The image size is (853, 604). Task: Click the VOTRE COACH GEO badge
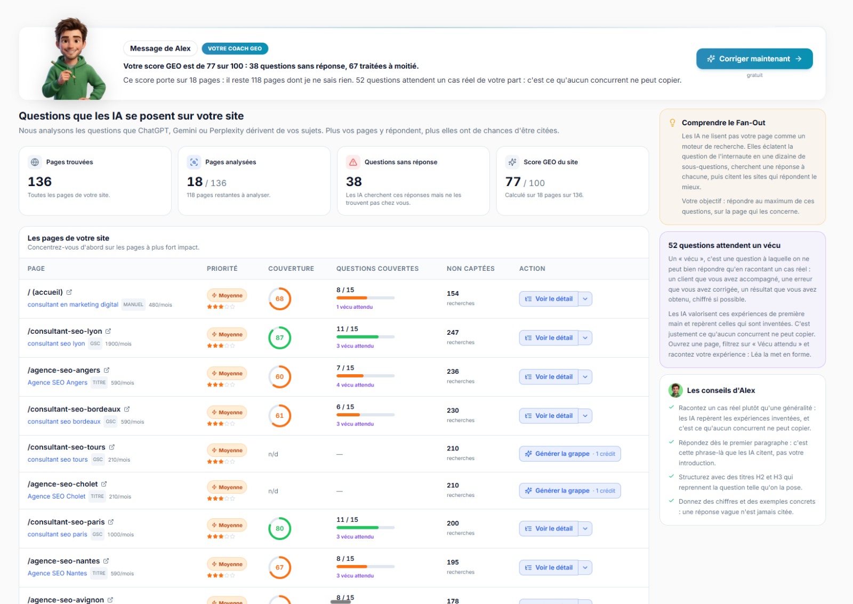pyautogui.click(x=235, y=49)
